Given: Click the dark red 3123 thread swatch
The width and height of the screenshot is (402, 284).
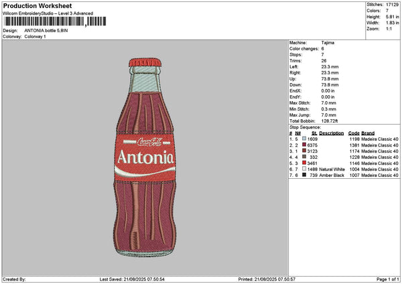Looking at the screenshot, I should (304, 151).
